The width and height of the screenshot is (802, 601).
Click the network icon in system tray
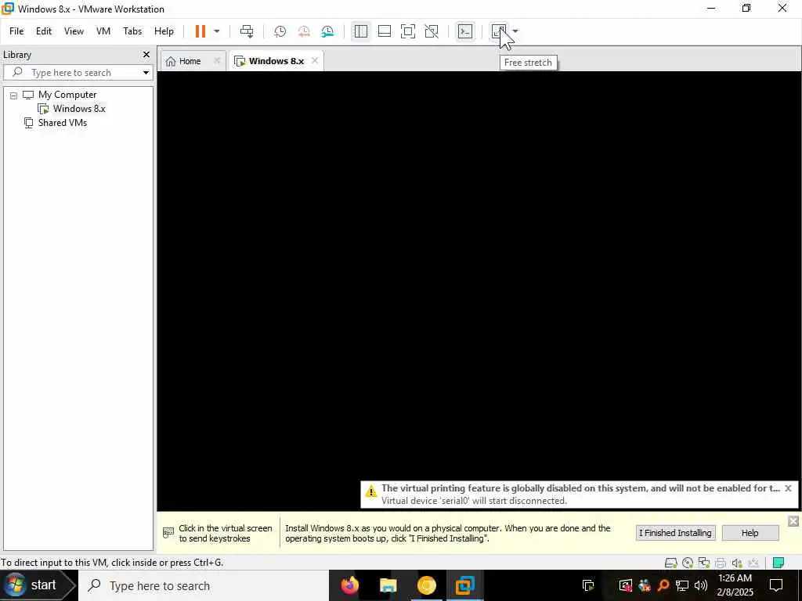(x=682, y=585)
